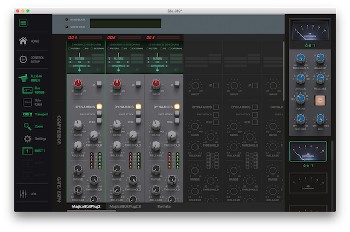Select the third dimmed bus compressor meter
Screen dimensions: 350x232
click(x=308, y=183)
